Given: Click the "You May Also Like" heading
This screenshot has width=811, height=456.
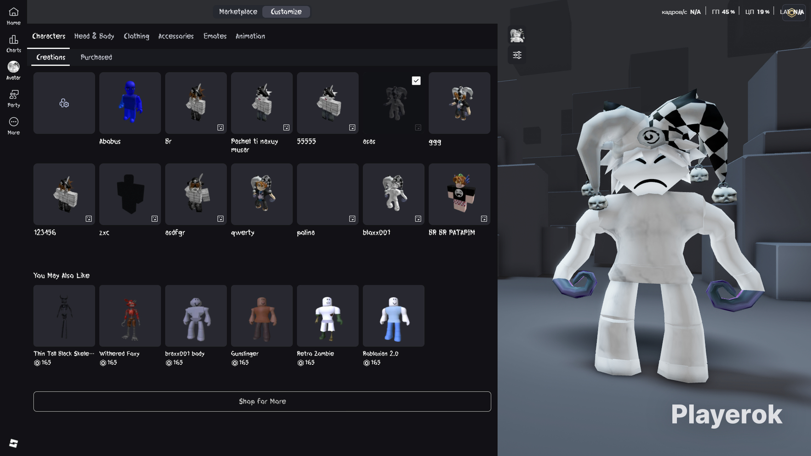Looking at the screenshot, I should point(62,275).
